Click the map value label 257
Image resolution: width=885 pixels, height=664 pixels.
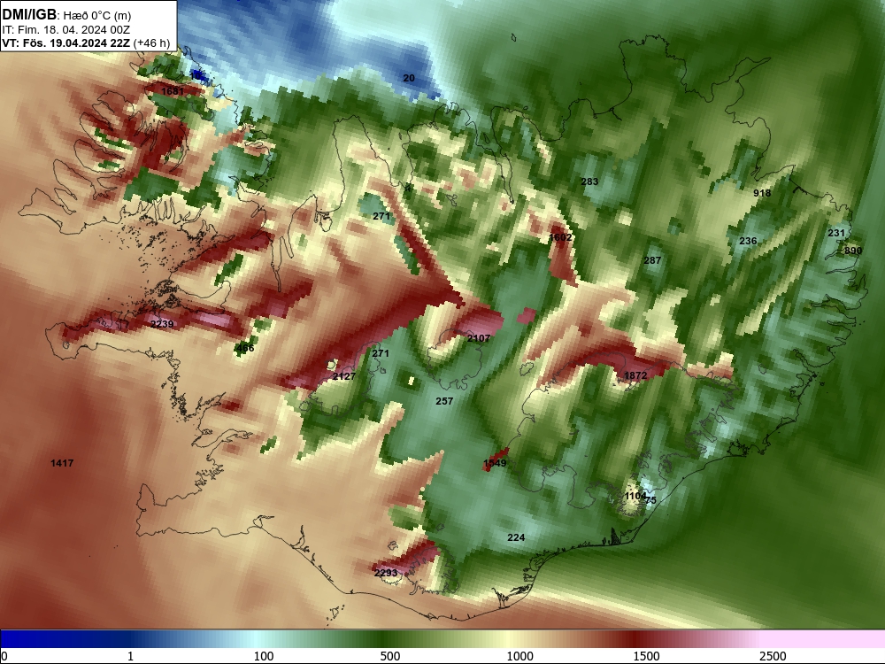coord(444,401)
